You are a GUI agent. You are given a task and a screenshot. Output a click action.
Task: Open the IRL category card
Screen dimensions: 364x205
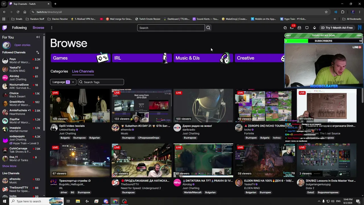142,58
